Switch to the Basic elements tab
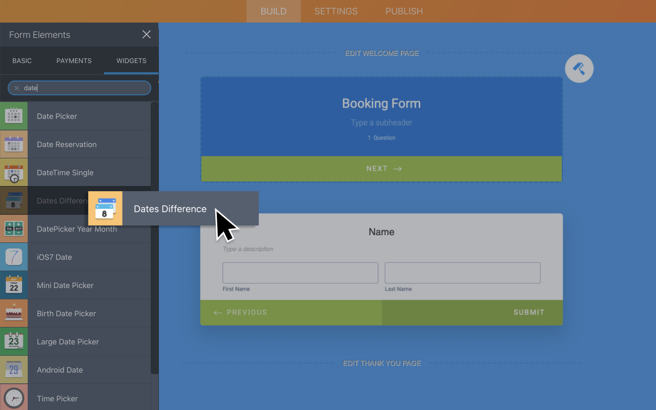 (22, 60)
